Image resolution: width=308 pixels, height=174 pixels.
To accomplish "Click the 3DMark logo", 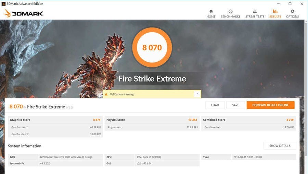I will point(23,13).
